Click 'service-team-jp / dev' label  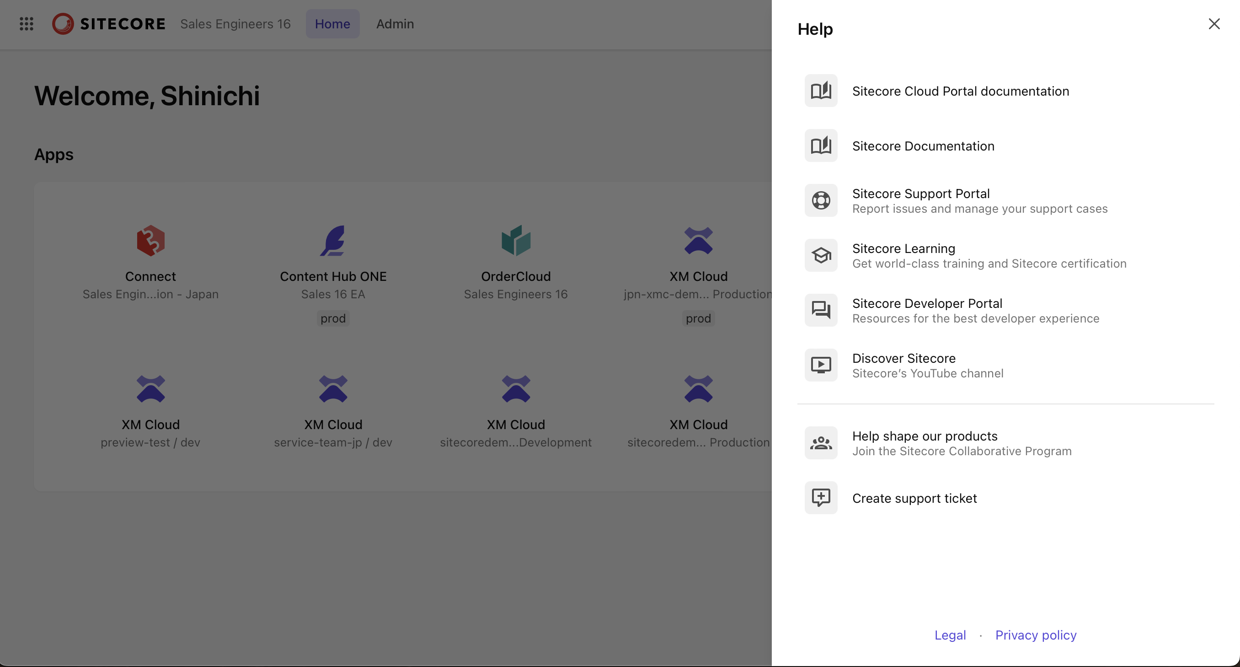point(333,442)
